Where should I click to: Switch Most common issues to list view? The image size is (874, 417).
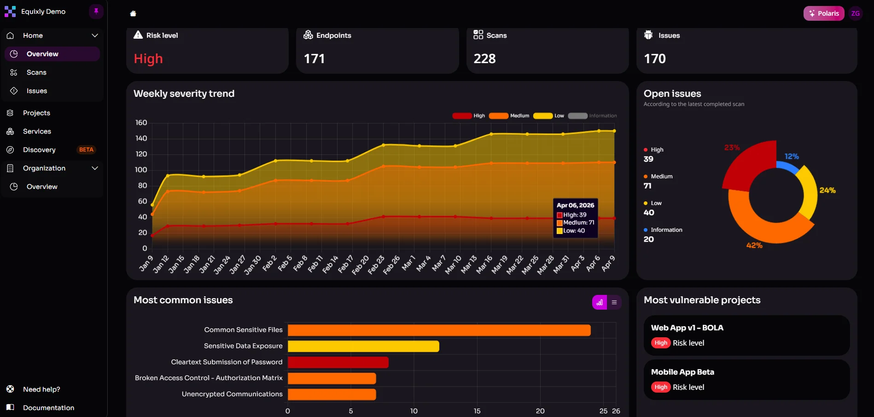pos(614,302)
